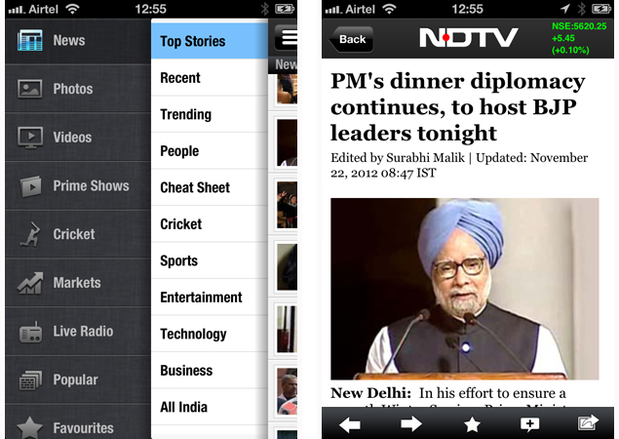Open the Videos section icon
Screen dimensions: 619x439
(30, 138)
